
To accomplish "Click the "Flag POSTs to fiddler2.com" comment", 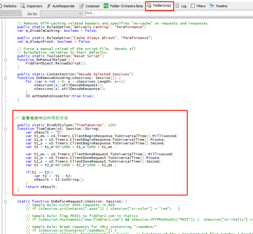I will (82, 216).
